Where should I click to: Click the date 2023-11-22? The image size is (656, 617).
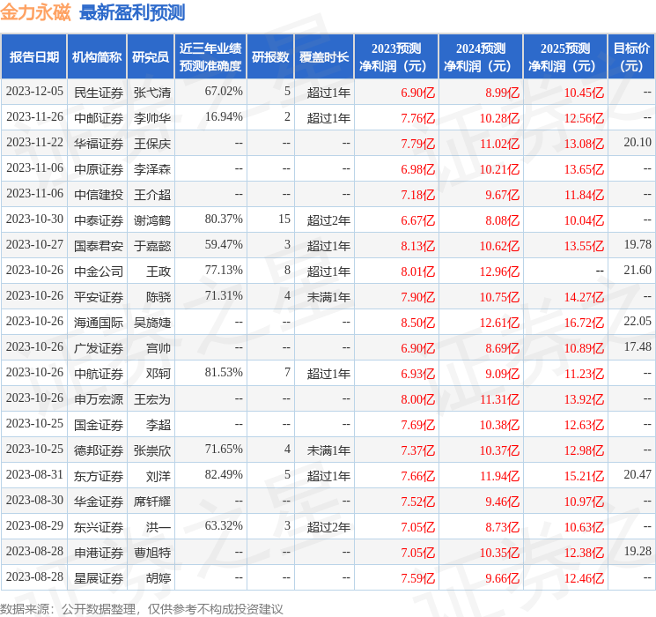pyautogui.click(x=34, y=143)
